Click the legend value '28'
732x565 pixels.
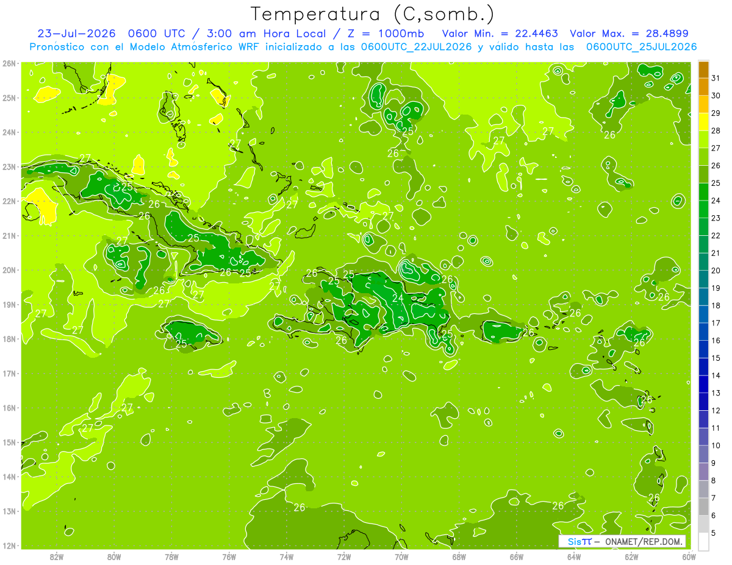pos(716,130)
